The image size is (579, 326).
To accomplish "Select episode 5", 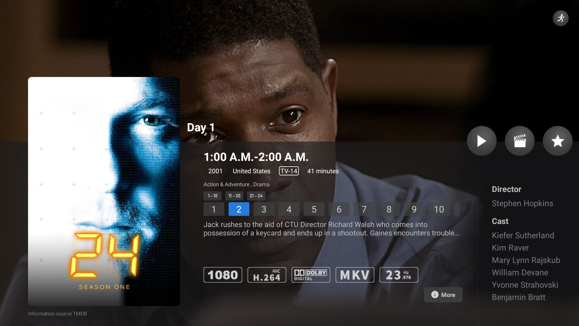I will [x=314, y=209].
